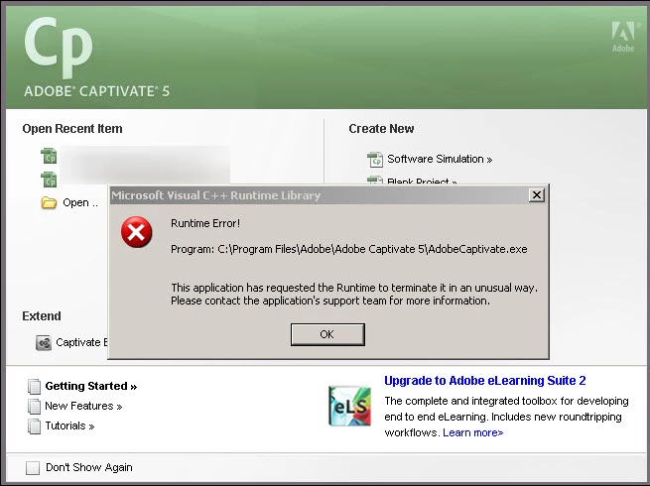650x486 pixels.
Task: Click OK in the Runtime Error dialog
Action: point(327,334)
